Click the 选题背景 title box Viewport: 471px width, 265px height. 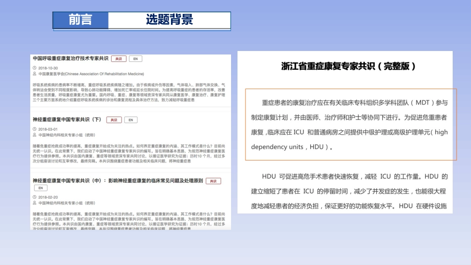pos(170,20)
